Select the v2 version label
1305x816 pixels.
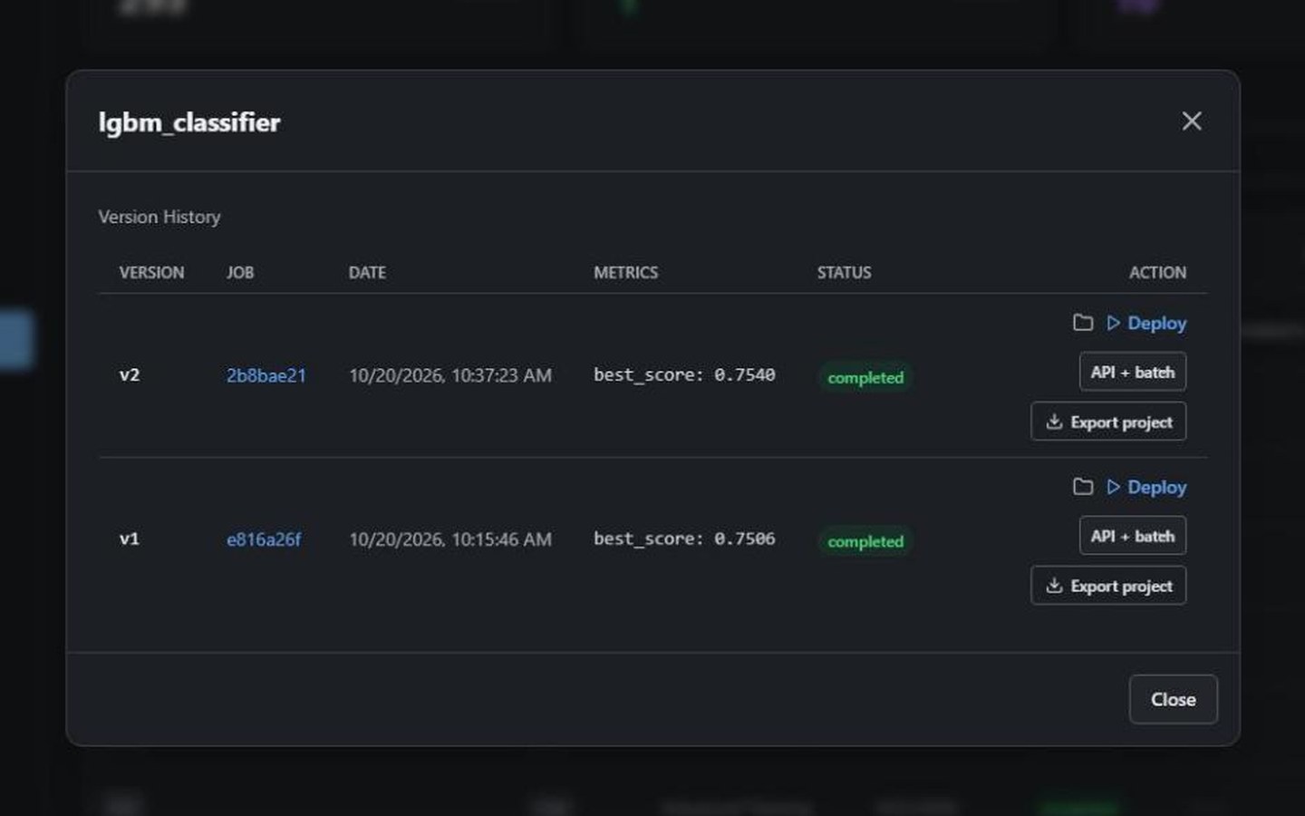tap(130, 374)
